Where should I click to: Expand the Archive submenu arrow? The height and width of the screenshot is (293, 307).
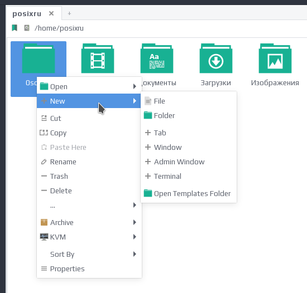135,222
